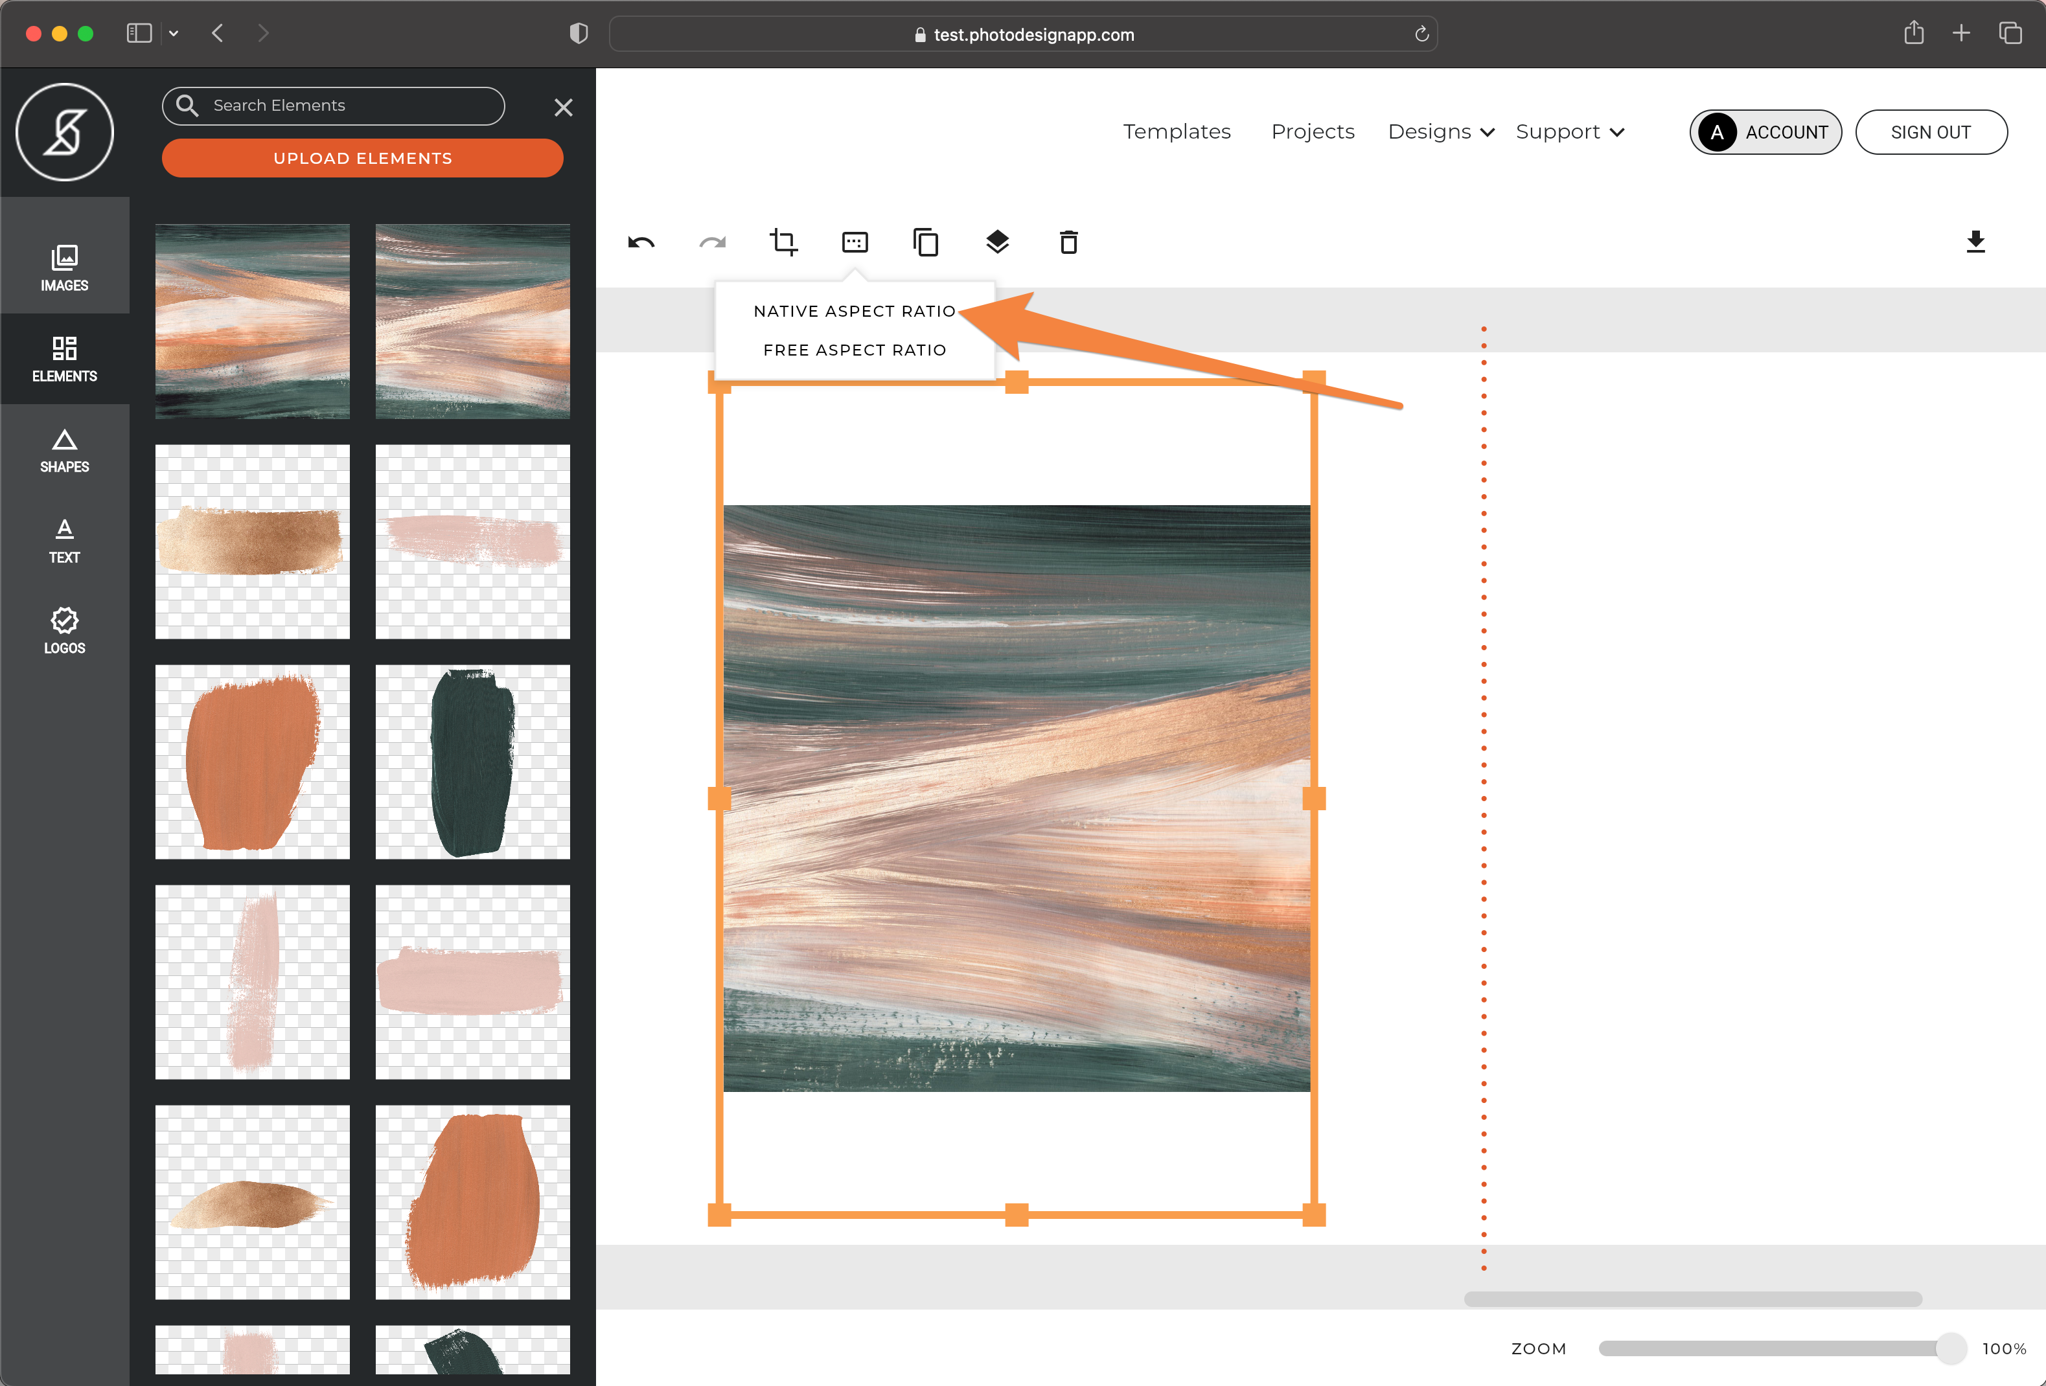Select the vertical pink brush stroke thumbnail
The image size is (2046, 1386).
(253, 982)
